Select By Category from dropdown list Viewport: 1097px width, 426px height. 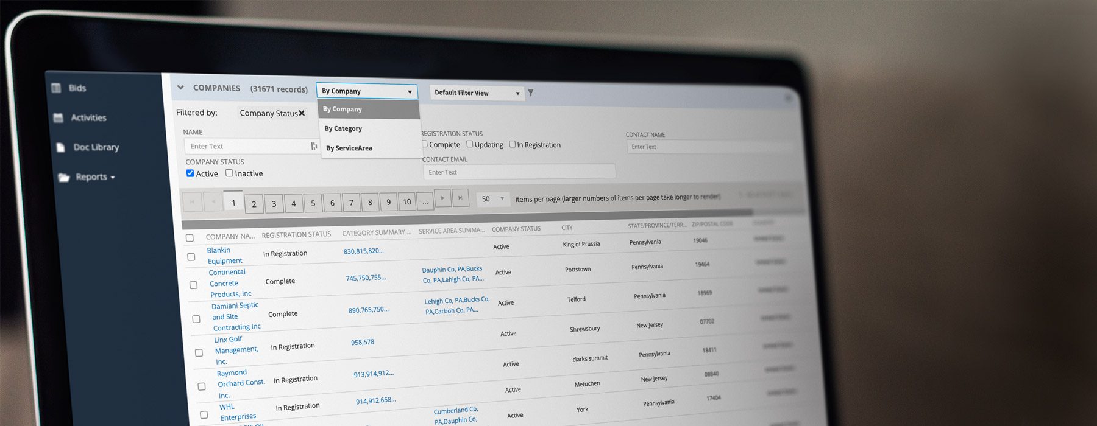(343, 128)
